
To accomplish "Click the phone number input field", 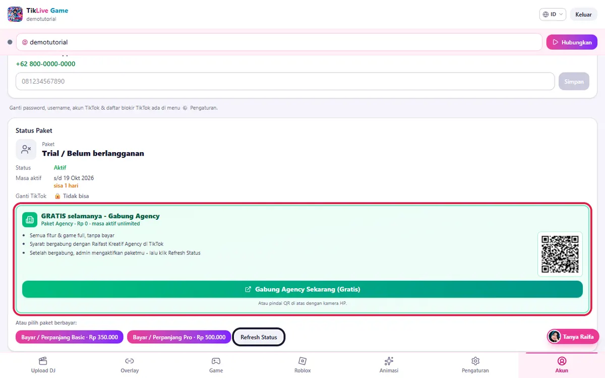I will pyautogui.click(x=285, y=81).
